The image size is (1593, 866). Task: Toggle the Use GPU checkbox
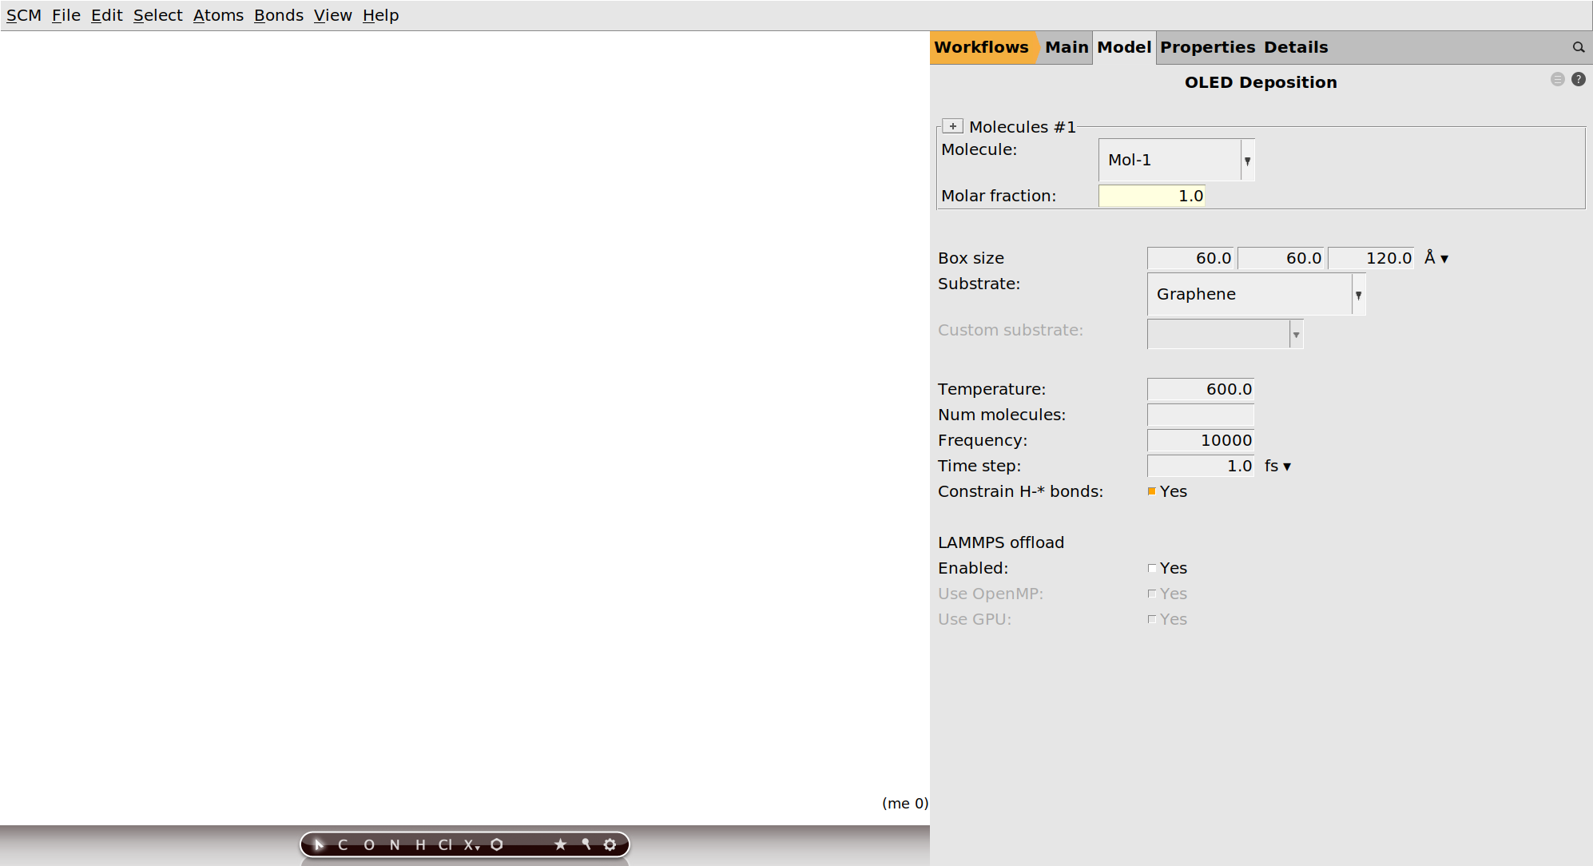[1152, 619]
